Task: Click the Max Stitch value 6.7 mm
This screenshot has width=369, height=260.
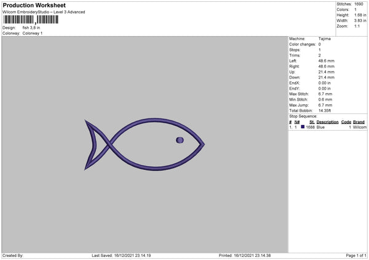Action: click(325, 94)
